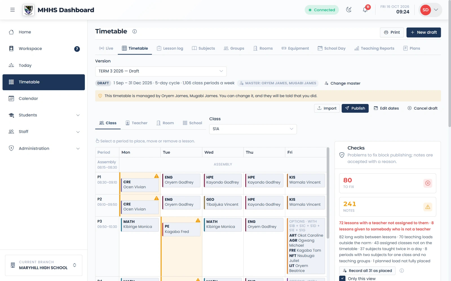Viewport: 451px width, 281px height.
Task: Open notifications bell with 11 alerts
Action: coord(365,10)
